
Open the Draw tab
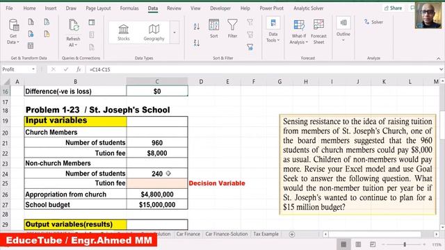71,8
